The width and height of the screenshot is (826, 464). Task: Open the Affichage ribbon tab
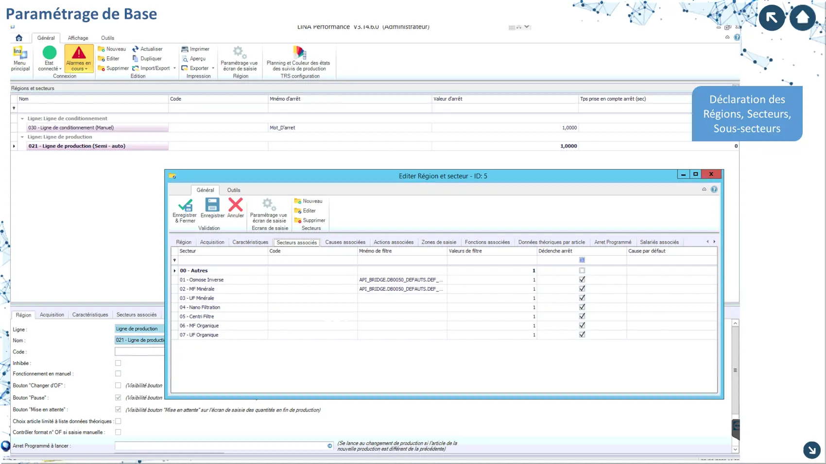click(x=78, y=38)
